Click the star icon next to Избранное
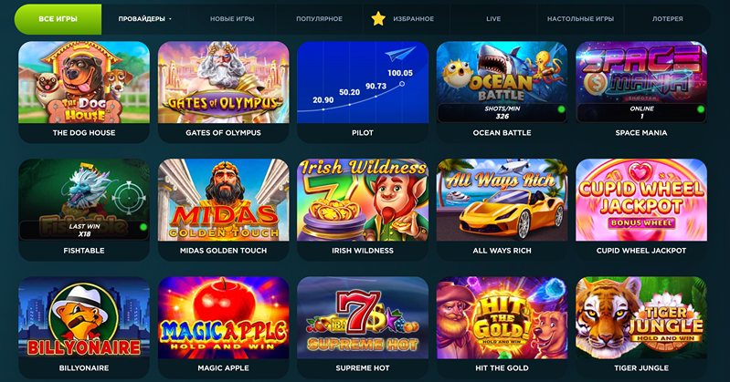This screenshot has width=730, height=382. point(378,18)
